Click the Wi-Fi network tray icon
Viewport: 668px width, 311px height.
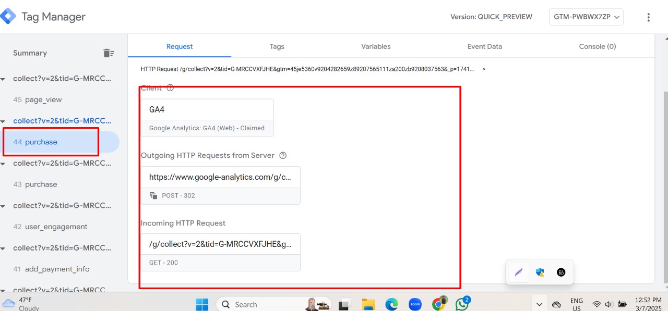pyautogui.click(x=597, y=304)
